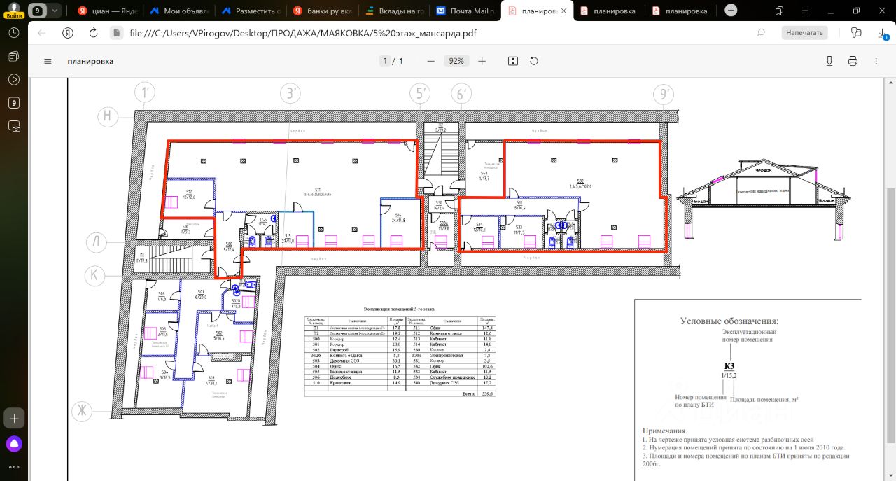The width and height of the screenshot is (896, 481).
Task: Open collections icon in sidebar
Action: point(13,56)
